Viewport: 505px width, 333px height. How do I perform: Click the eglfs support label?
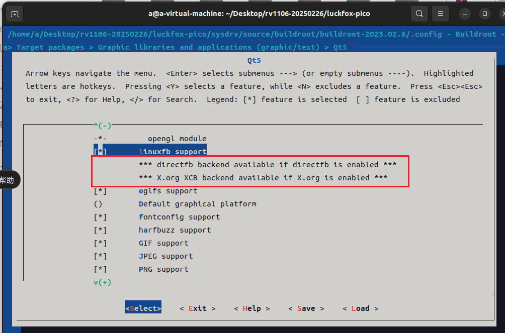(168, 191)
